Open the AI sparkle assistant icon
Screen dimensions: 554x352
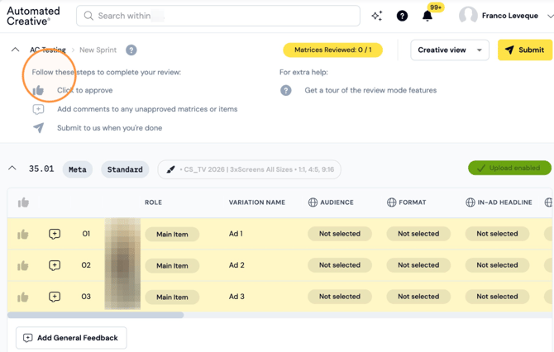(x=376, y=16)
